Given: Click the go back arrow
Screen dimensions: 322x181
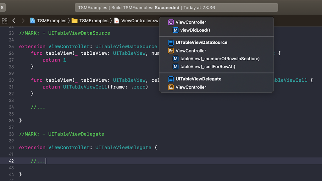Looking at the screenshot, I should pyautogui.click(x=14, y=21).
